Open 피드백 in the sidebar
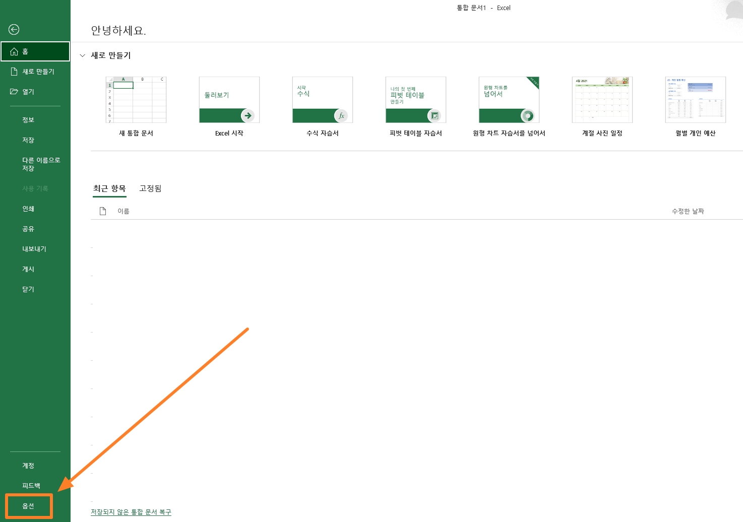This screenshot has height=522, width=743. (x=31, y=486)
